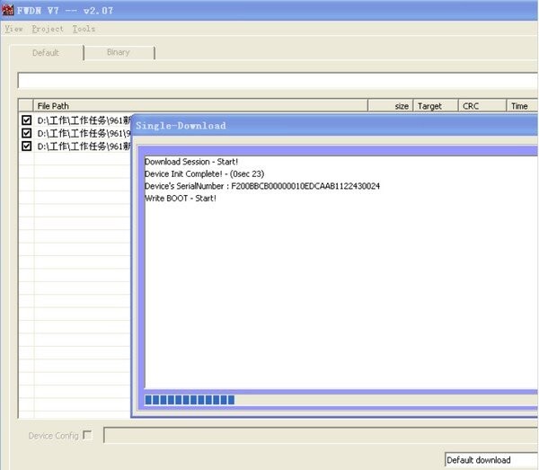Open the View menu
This screenshot has width=539, height=470.
tap(13, 29)
